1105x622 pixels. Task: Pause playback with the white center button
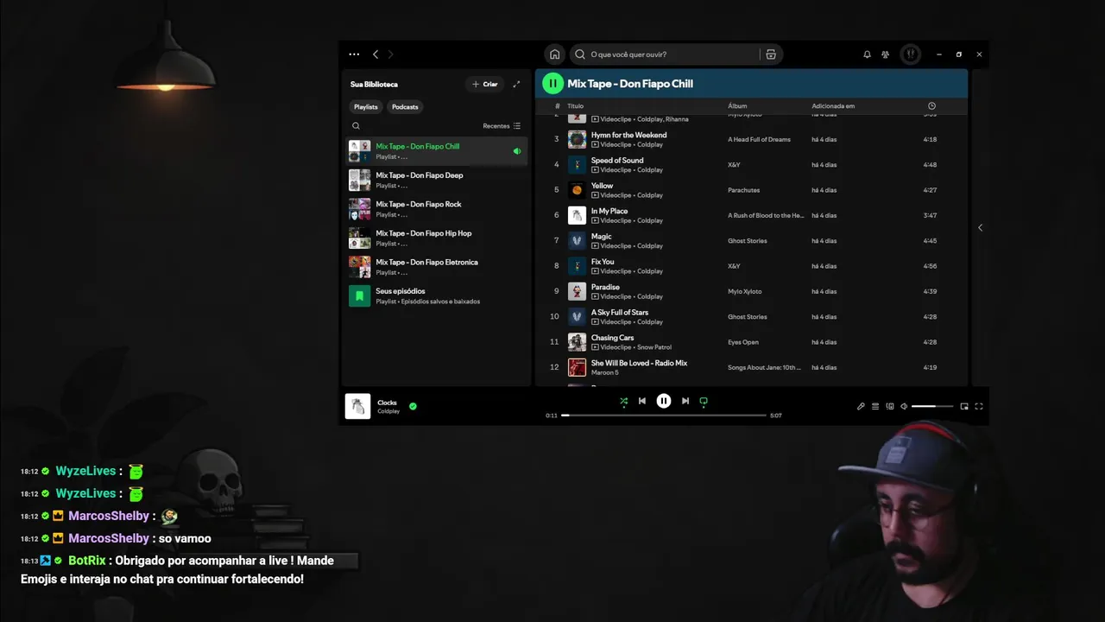point(664,401)
